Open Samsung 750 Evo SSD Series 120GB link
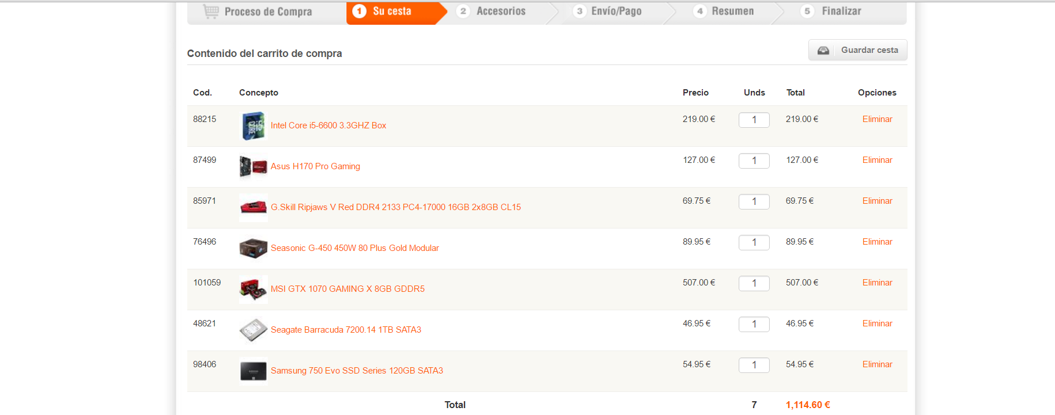This screenshot has height=415, width=1055. point(357,371)
